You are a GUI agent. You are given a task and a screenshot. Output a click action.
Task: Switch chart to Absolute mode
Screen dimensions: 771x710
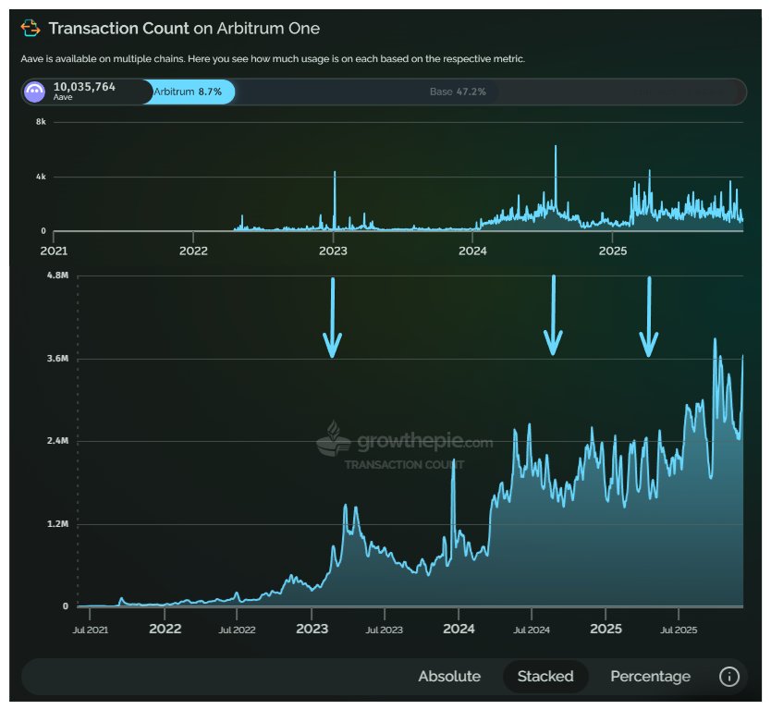coord(449,677)
